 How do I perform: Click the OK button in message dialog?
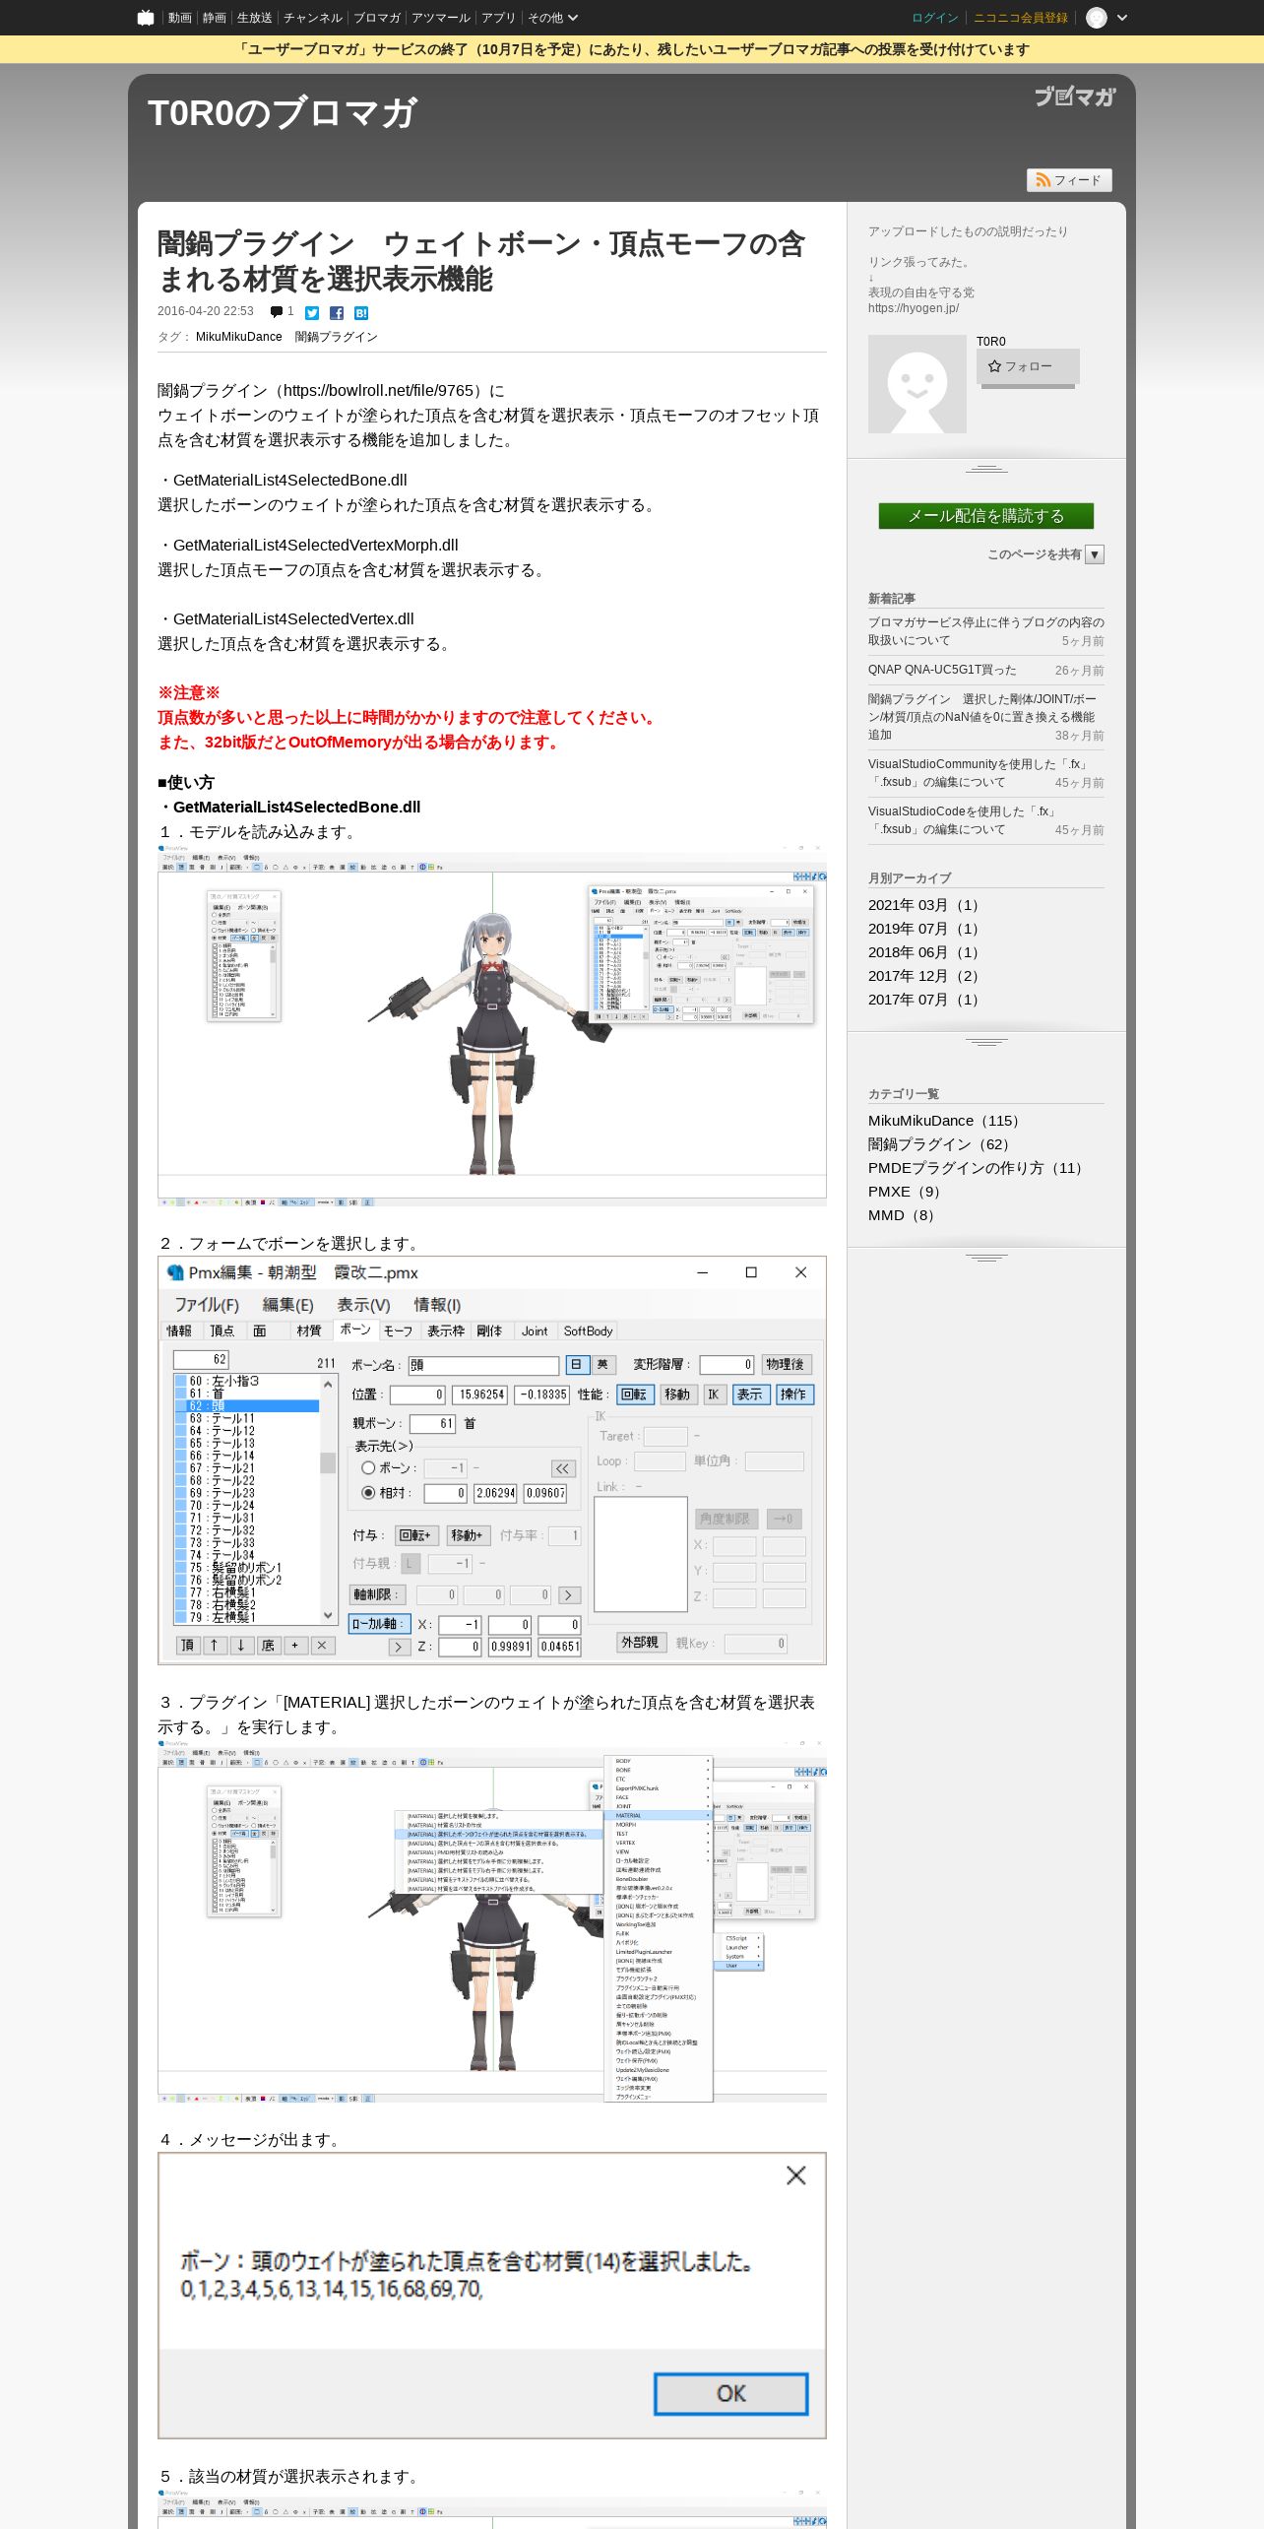[731, 2394]
